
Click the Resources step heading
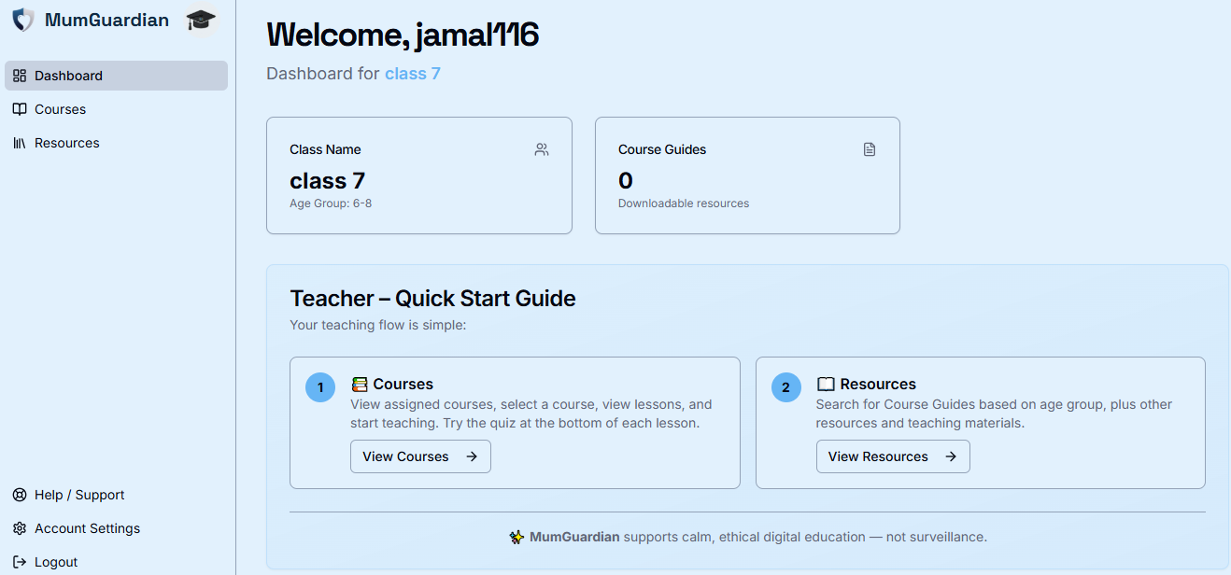coord(878,385)
